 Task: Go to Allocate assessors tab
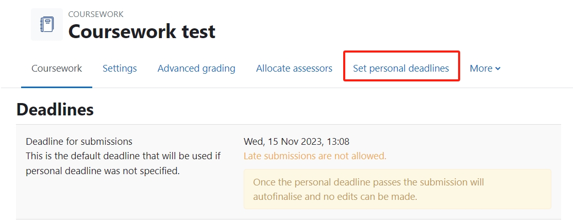click(x=294, y=69)
